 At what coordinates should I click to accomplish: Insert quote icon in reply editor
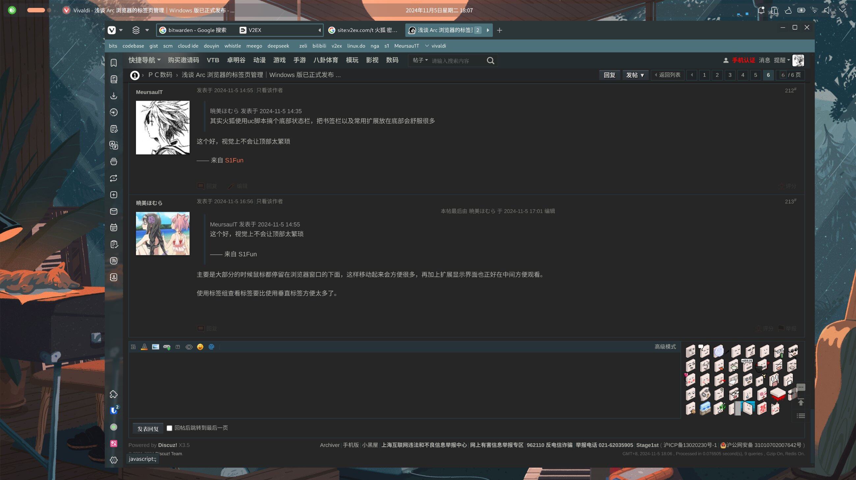178,347
